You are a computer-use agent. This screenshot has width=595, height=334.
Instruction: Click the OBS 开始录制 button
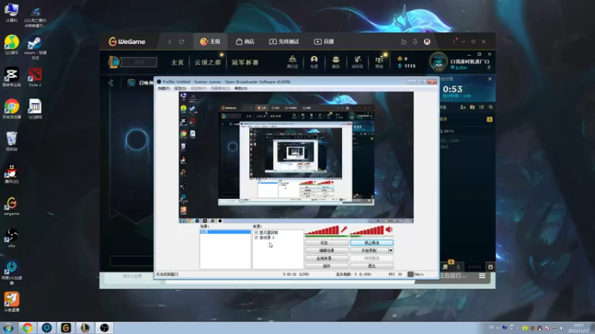tap(369, 251)
